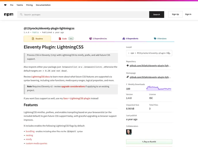The image size is (198, 147).
Task: Click the heart icon in top navigation
Action: click(x=5, y=5)
